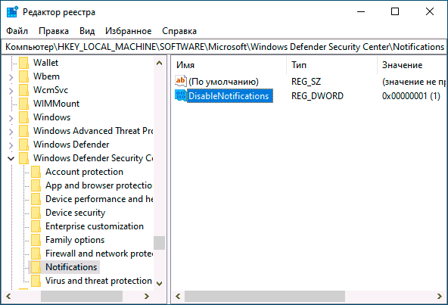Screen dimensions: 448x305
Task: Click the registry path address bar
Action: [x=224, y=47]
